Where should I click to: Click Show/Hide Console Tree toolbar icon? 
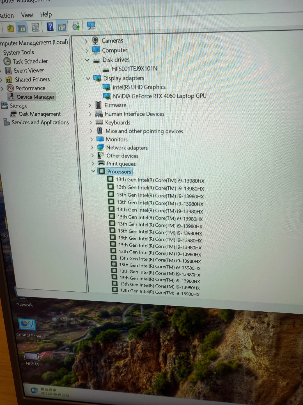pos(22,28)
